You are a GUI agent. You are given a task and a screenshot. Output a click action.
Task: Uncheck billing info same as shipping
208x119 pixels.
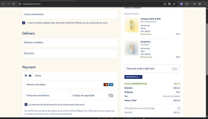pyautogui.click(x=26, y=104)
